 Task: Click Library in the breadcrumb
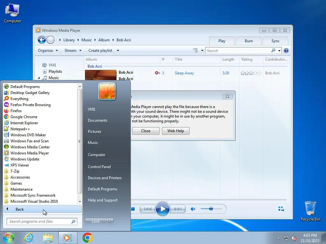click(69, 40)
